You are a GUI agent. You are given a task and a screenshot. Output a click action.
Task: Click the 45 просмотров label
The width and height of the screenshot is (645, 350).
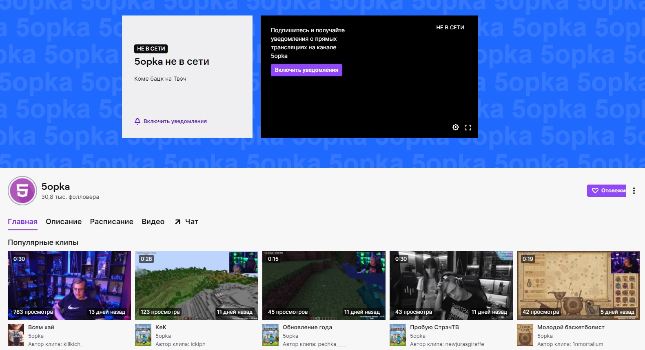(x=288, y=312)
